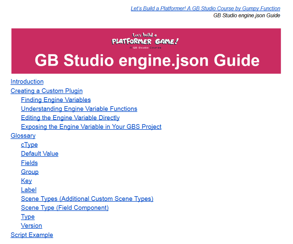This screenshot has height=244, width=293.
Task: Open Scene Types (Additional Custom Scene Types)
Action: pos(87,199)
